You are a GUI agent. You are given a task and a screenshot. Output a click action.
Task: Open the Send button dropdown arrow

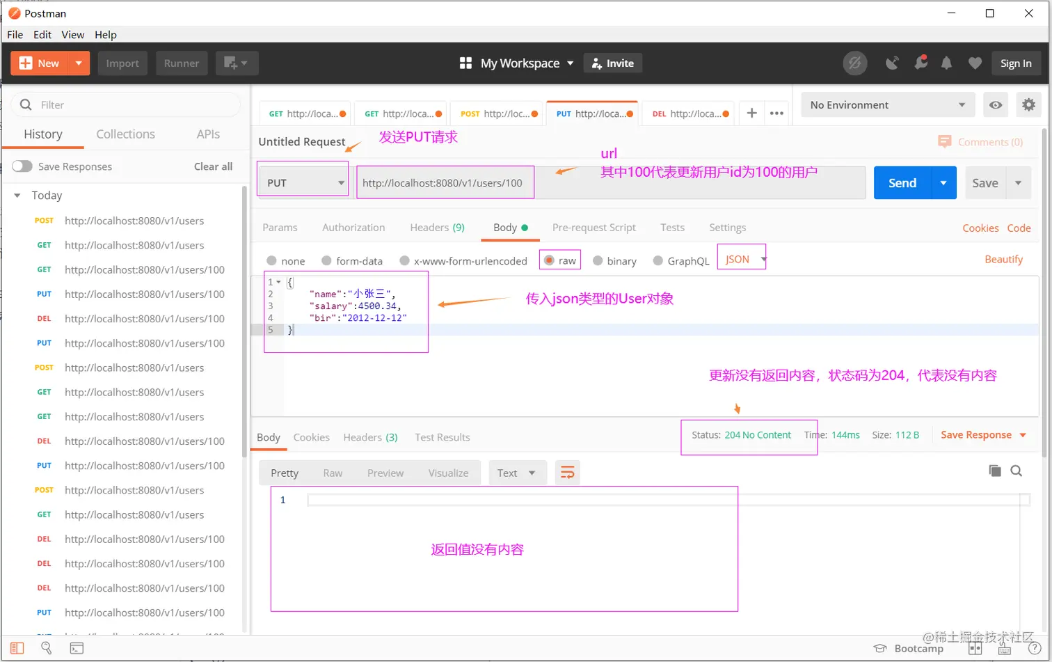coord(943,183)
